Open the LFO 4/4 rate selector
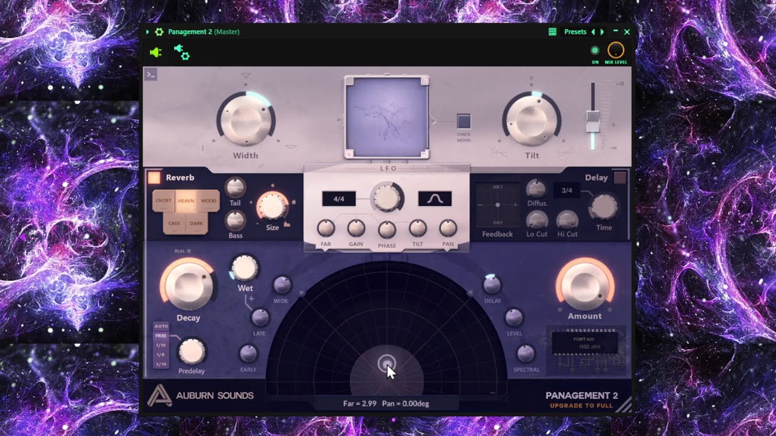Viewport: 776px width, 436px height. [339, 199]
